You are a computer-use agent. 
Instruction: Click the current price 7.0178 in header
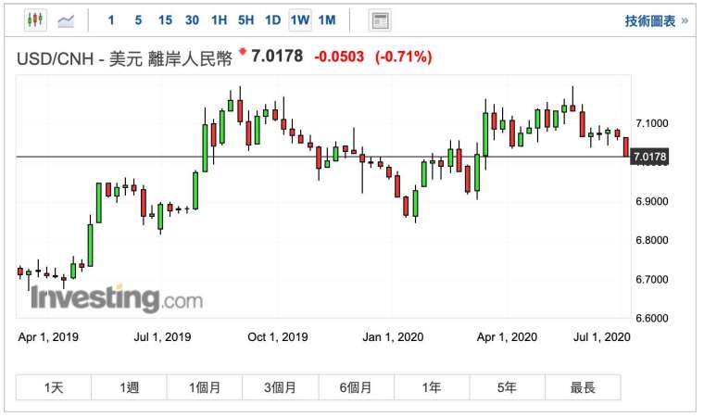coord(277,57)
